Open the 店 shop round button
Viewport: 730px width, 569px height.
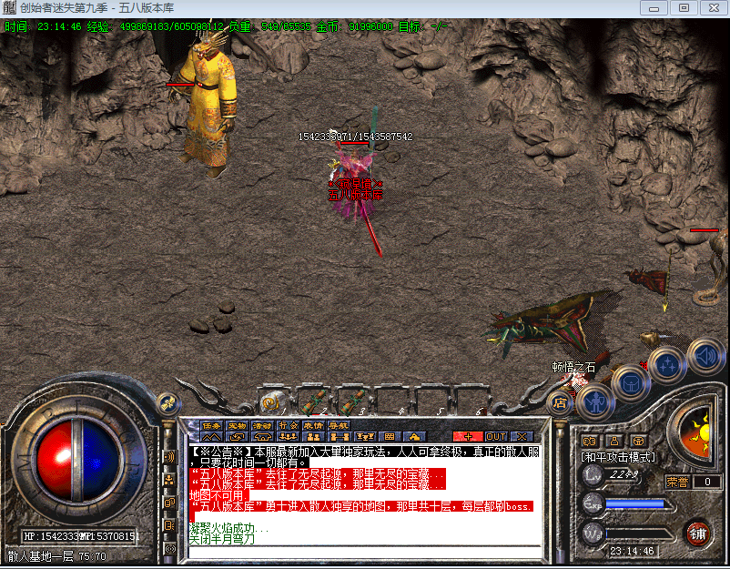point(560,402)
